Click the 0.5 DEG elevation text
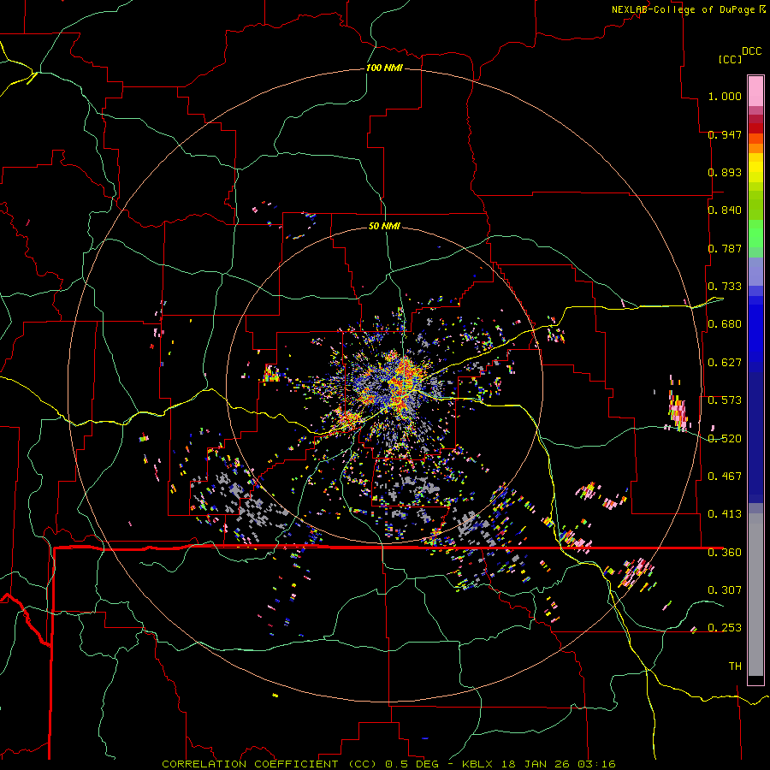The image size is (770, 770). [x=412, y=764]
